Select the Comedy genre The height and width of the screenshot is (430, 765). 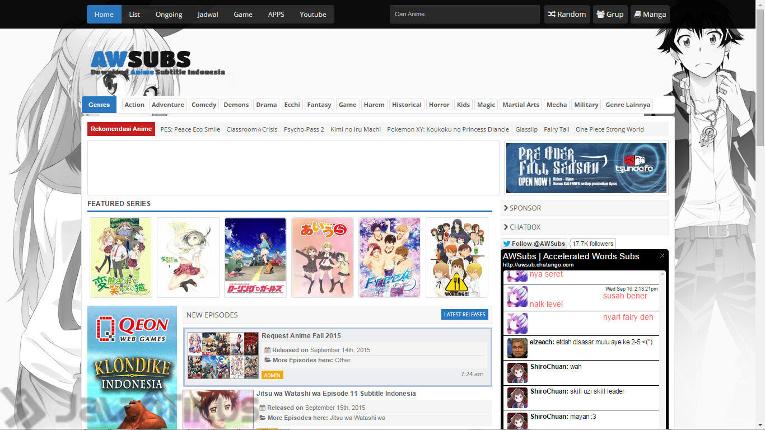(x=204, y=105)
